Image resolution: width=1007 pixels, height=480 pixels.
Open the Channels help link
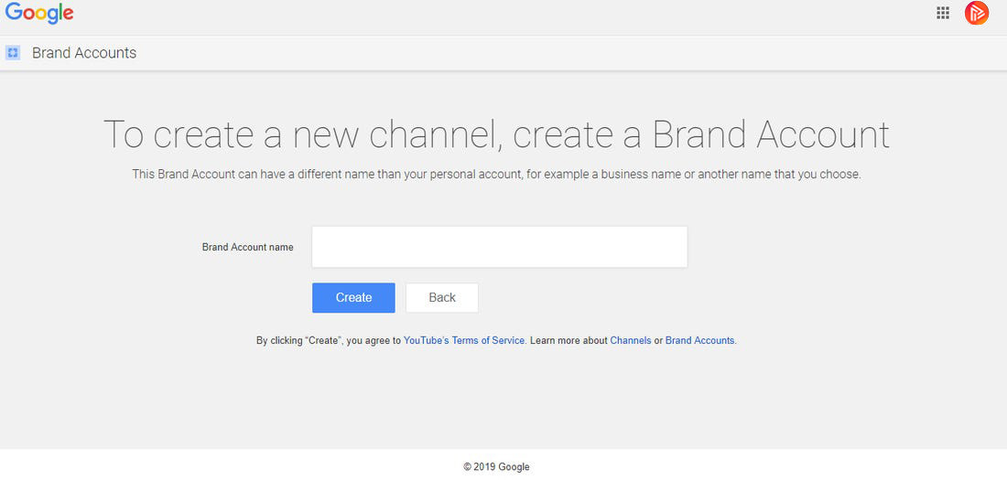pyautogui.click(x=630, y=341)
